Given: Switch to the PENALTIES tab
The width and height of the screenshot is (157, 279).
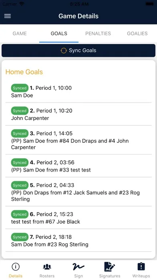Looking at the screenshot, I should tap(98, 33).
